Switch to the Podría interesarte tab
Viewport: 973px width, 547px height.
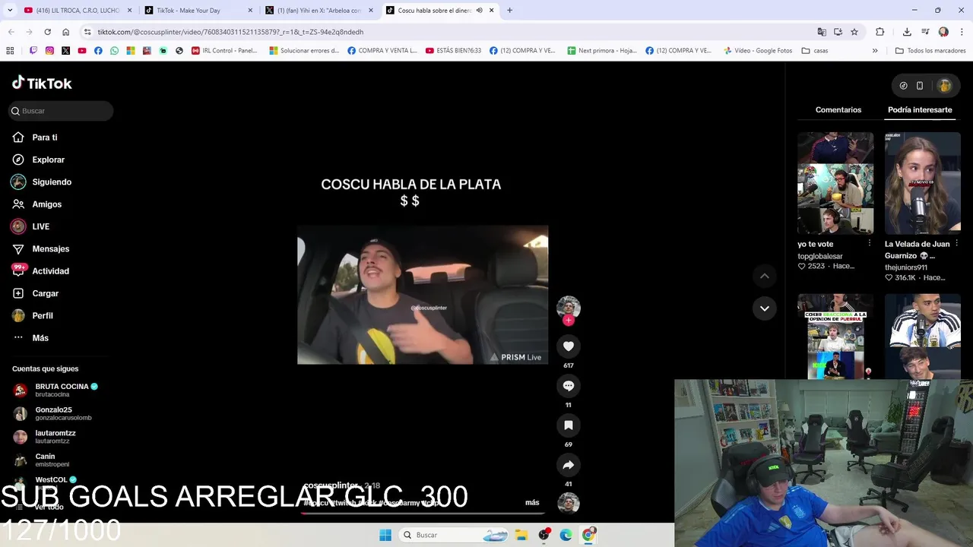[920, 110]
